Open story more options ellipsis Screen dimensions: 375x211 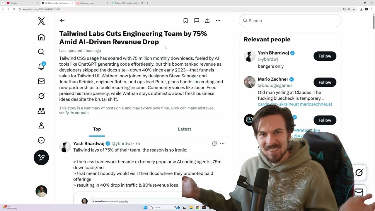[218, 21]
